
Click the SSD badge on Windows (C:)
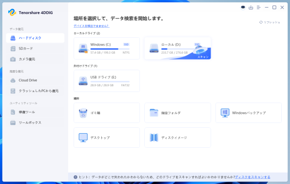coord(126,45)
